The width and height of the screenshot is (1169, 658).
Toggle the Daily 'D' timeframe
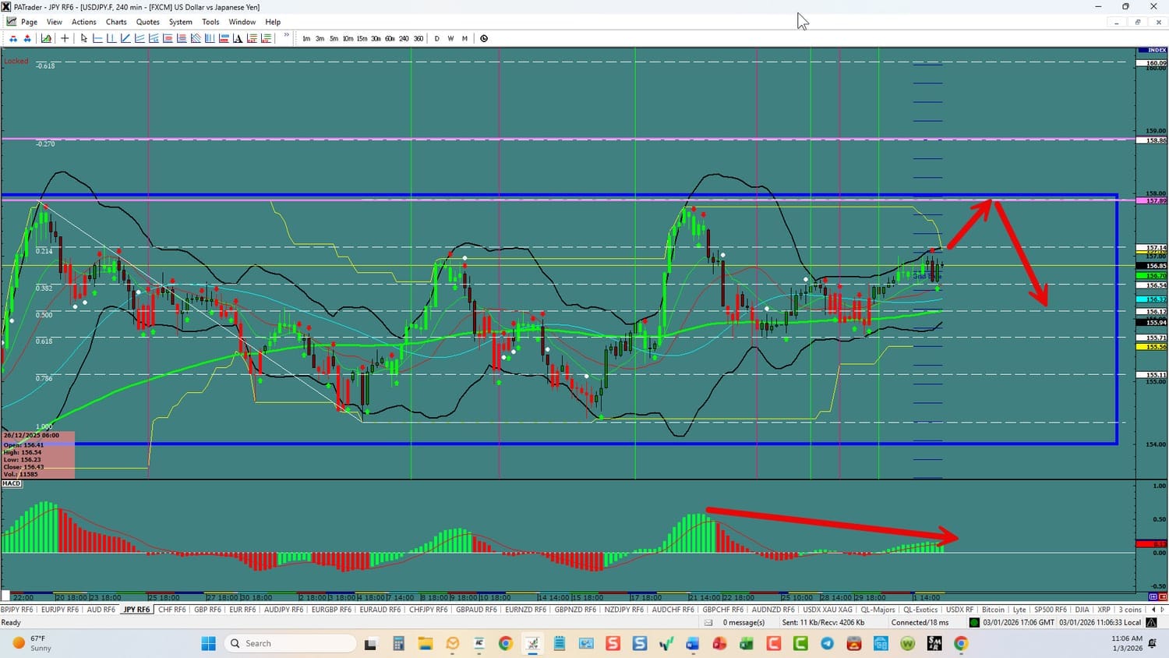tap(436, 38)
